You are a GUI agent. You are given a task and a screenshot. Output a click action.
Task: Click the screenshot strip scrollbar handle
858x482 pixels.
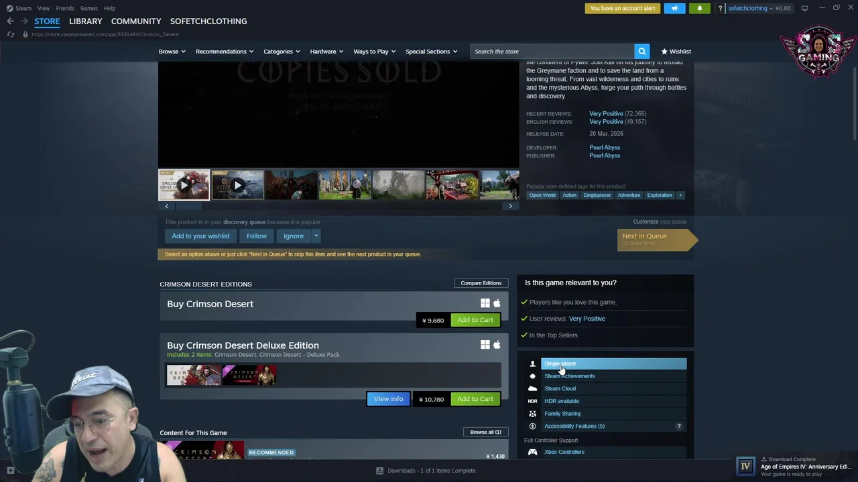(x=188, y=206)
